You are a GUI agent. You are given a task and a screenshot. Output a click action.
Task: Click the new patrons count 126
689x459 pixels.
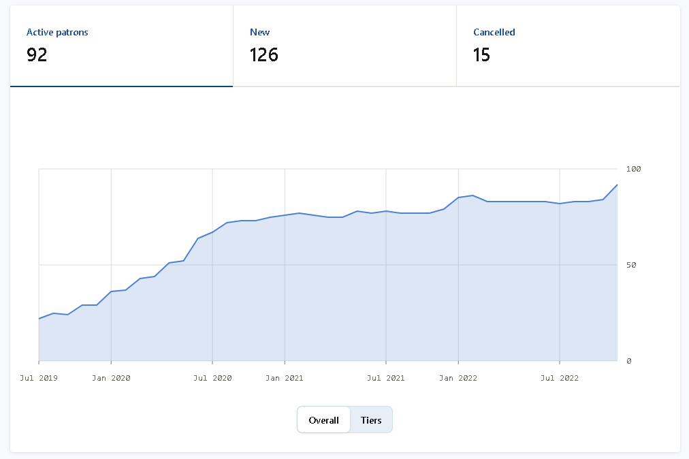(x=263, y=55)
